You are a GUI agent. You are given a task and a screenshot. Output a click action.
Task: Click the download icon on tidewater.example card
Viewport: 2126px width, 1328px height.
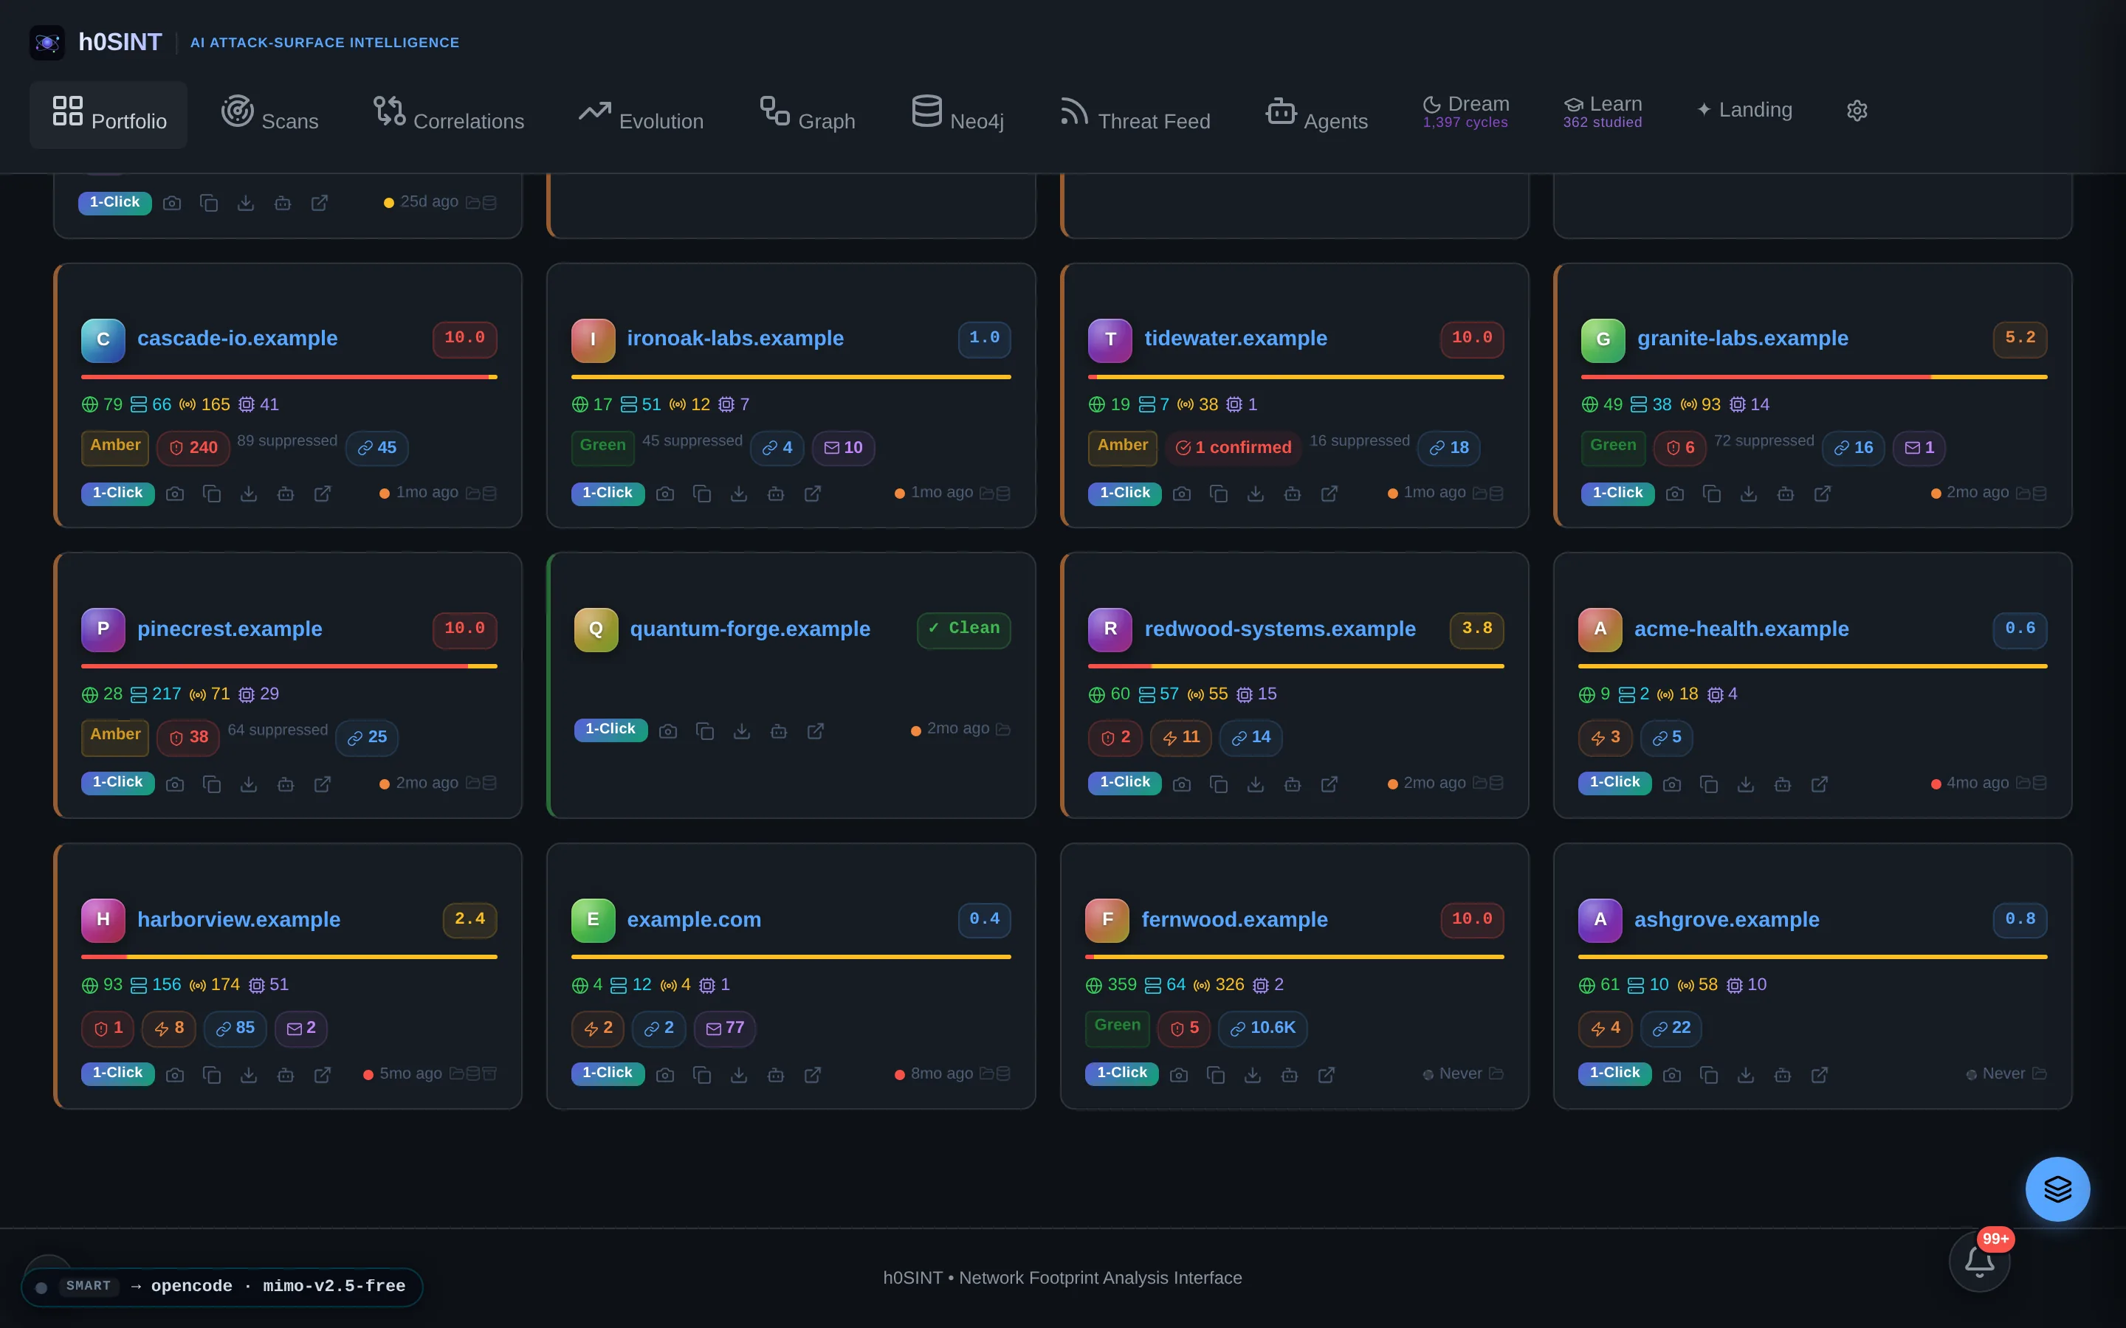click(1256, 494)
